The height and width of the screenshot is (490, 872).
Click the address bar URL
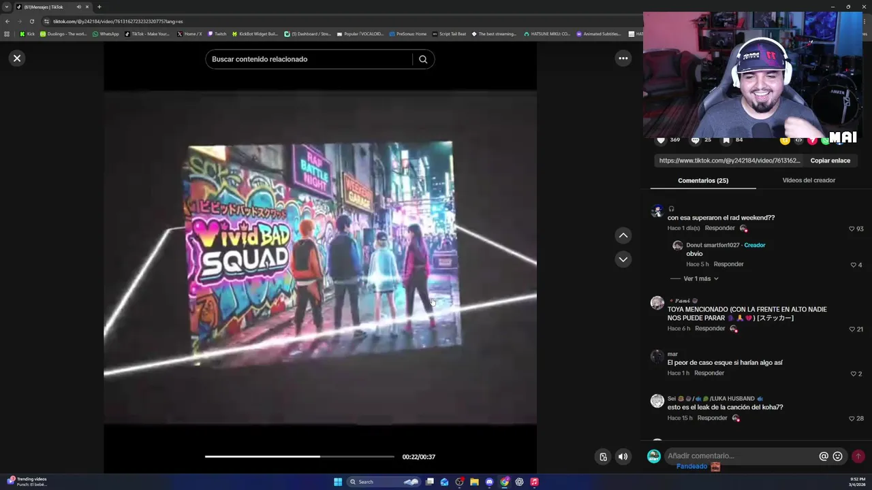point(118,21)
